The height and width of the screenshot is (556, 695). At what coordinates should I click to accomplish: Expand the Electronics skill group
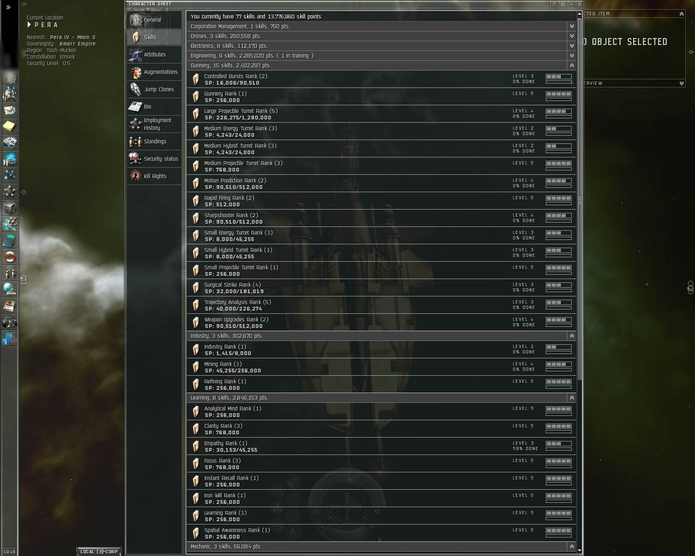572,46
